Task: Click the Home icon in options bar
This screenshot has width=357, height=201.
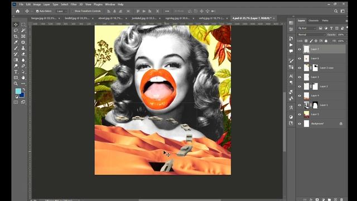Action: [x=18, y=11]
